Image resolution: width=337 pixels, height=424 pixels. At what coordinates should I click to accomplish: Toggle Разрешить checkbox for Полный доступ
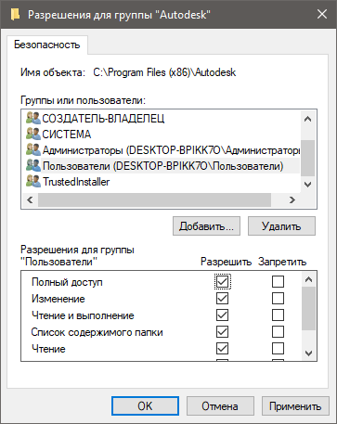click(x=223, y=282)
